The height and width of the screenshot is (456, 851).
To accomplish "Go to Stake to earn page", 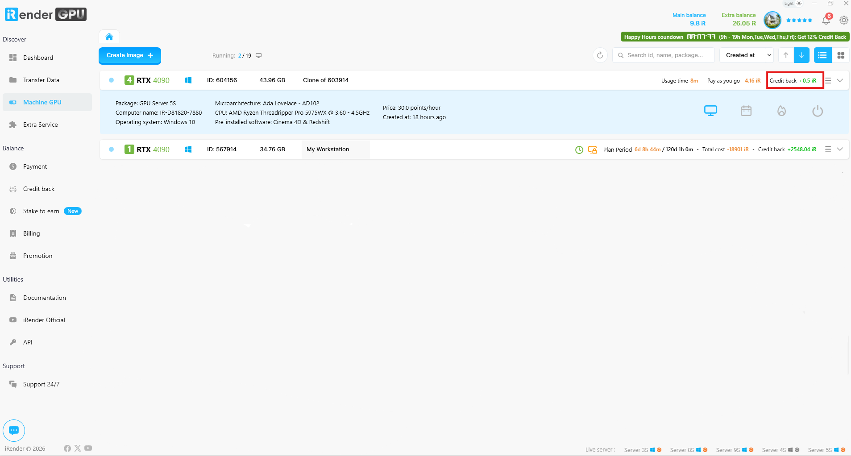I will pyautogui.click(x=41, y=211).
